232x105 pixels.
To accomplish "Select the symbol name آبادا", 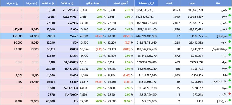I will pyautogui.click(x=225, y=75).
